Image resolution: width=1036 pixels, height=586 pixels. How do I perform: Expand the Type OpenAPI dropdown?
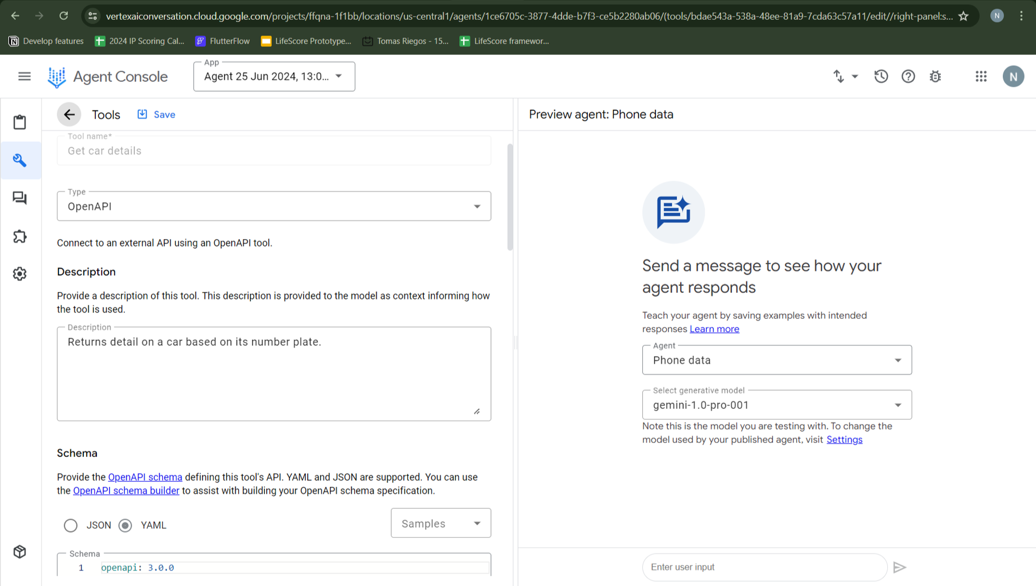tap(274, 206)
